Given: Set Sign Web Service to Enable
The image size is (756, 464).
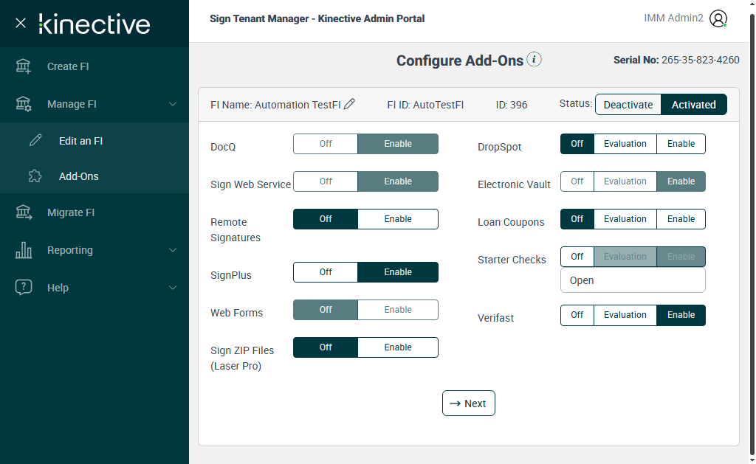Looking at the screenshot, I should coord(398,181).
